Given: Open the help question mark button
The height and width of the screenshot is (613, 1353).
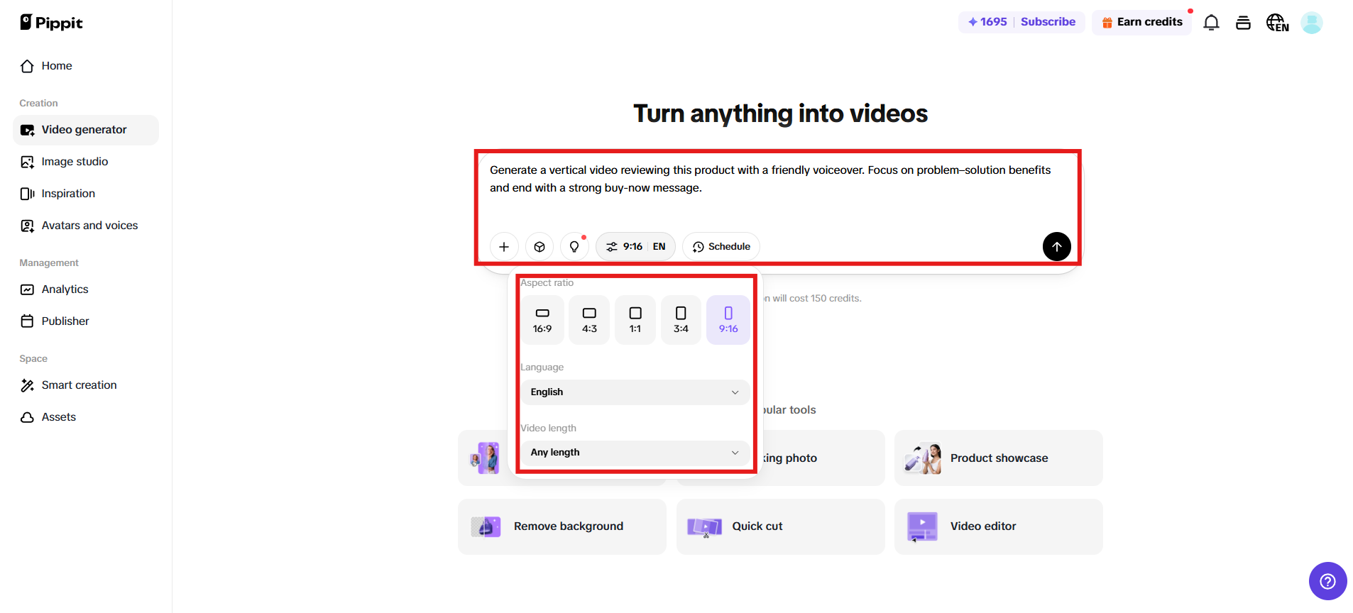Looking at the screenshot, I should tap(1327, 581).
